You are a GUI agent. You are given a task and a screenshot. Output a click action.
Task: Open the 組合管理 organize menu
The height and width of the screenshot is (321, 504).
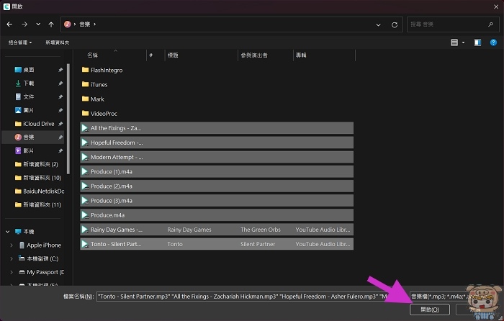point(20,42)
